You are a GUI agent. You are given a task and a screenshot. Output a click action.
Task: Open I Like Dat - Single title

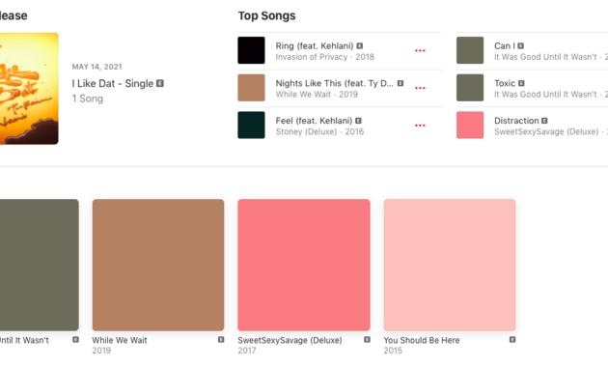pyautogui.click(x=113, y=83)
